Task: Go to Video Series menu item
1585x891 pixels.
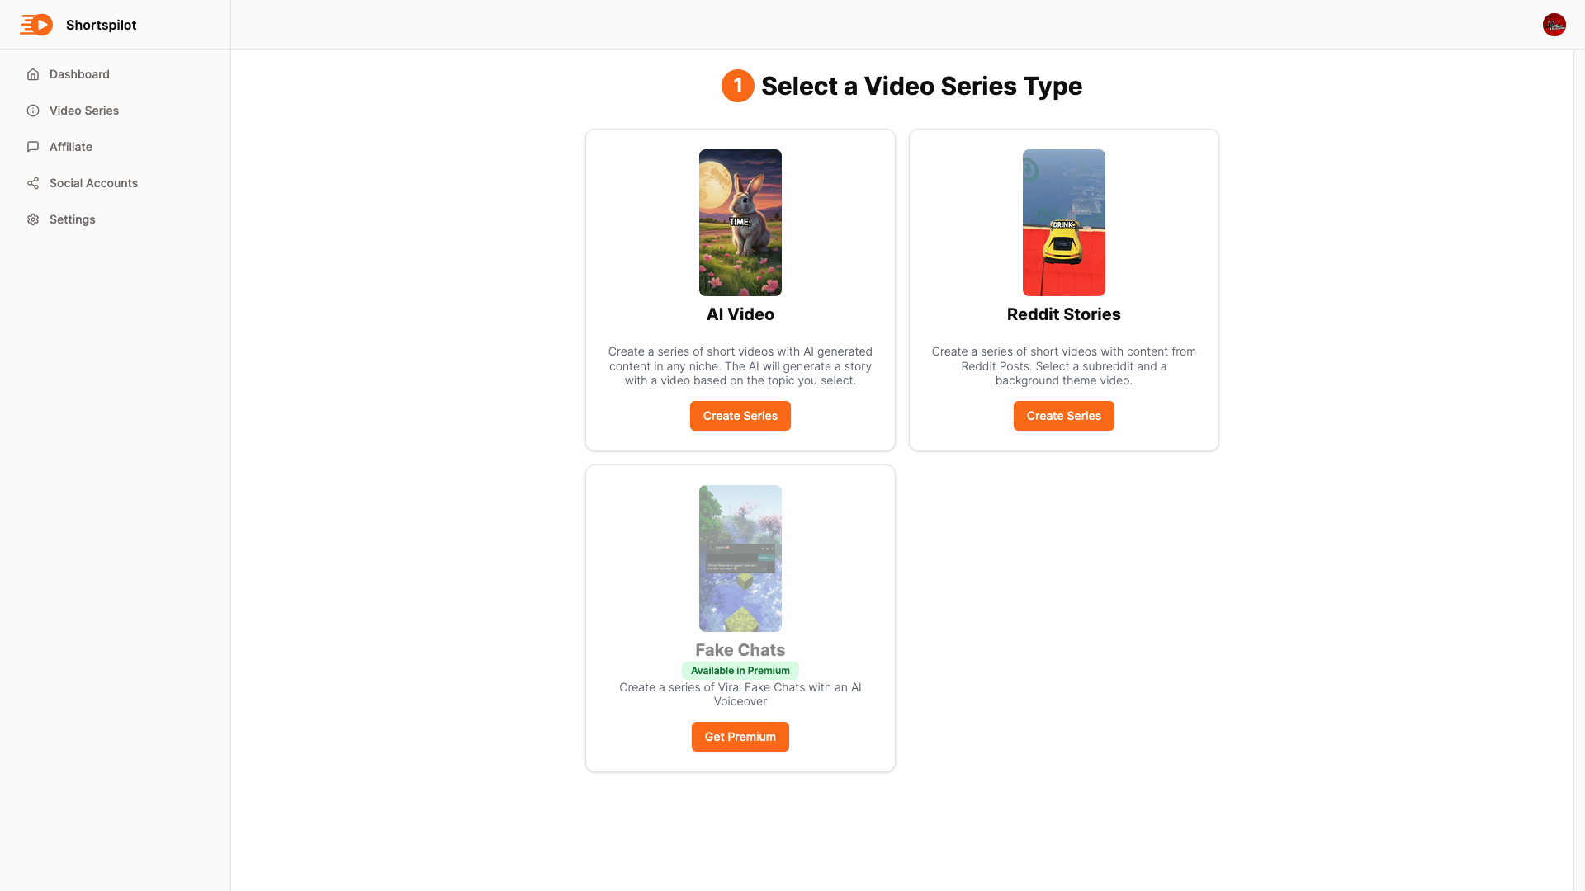Action: click(x=84, y=111)
